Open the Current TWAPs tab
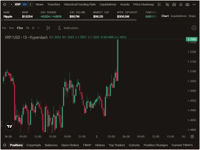This screenshot has height=150, width=200. [x=182, y=145]
